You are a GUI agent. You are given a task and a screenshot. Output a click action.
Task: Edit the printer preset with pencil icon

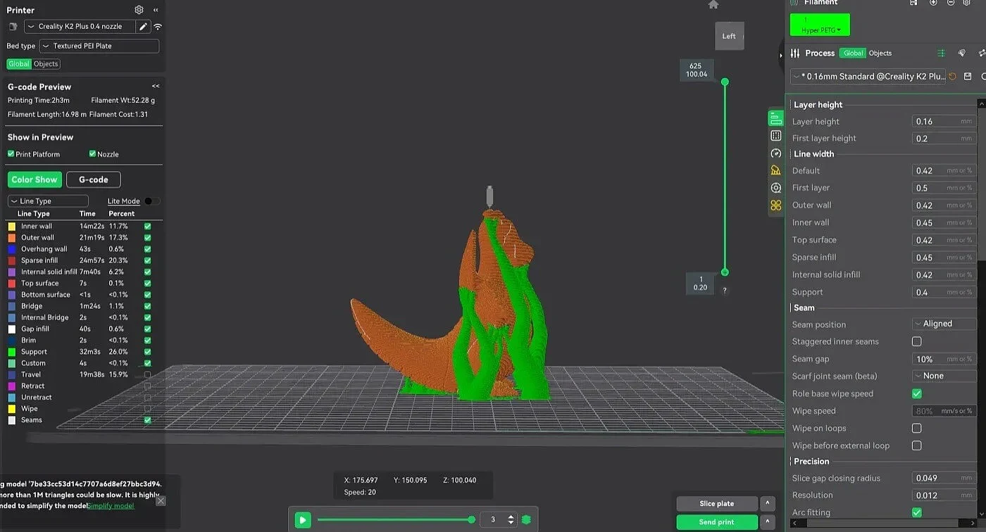[x=143, y=27]
